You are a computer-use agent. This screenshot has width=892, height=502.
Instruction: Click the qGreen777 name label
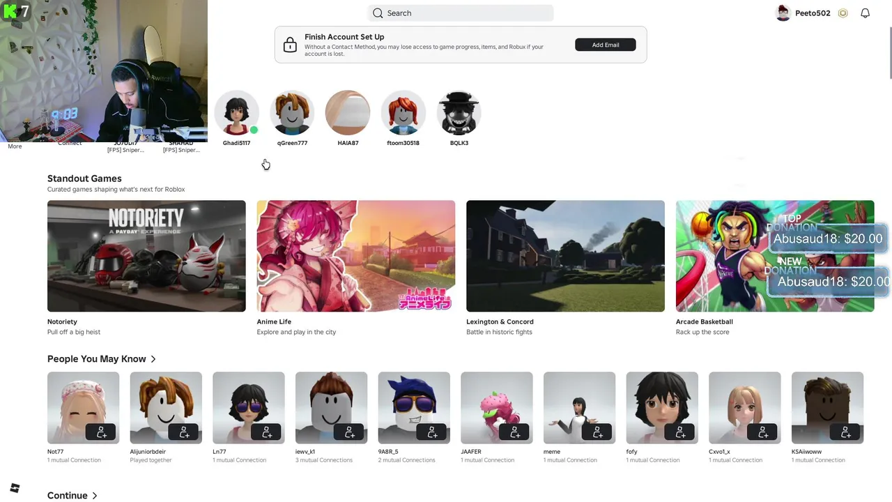point(292,143)
